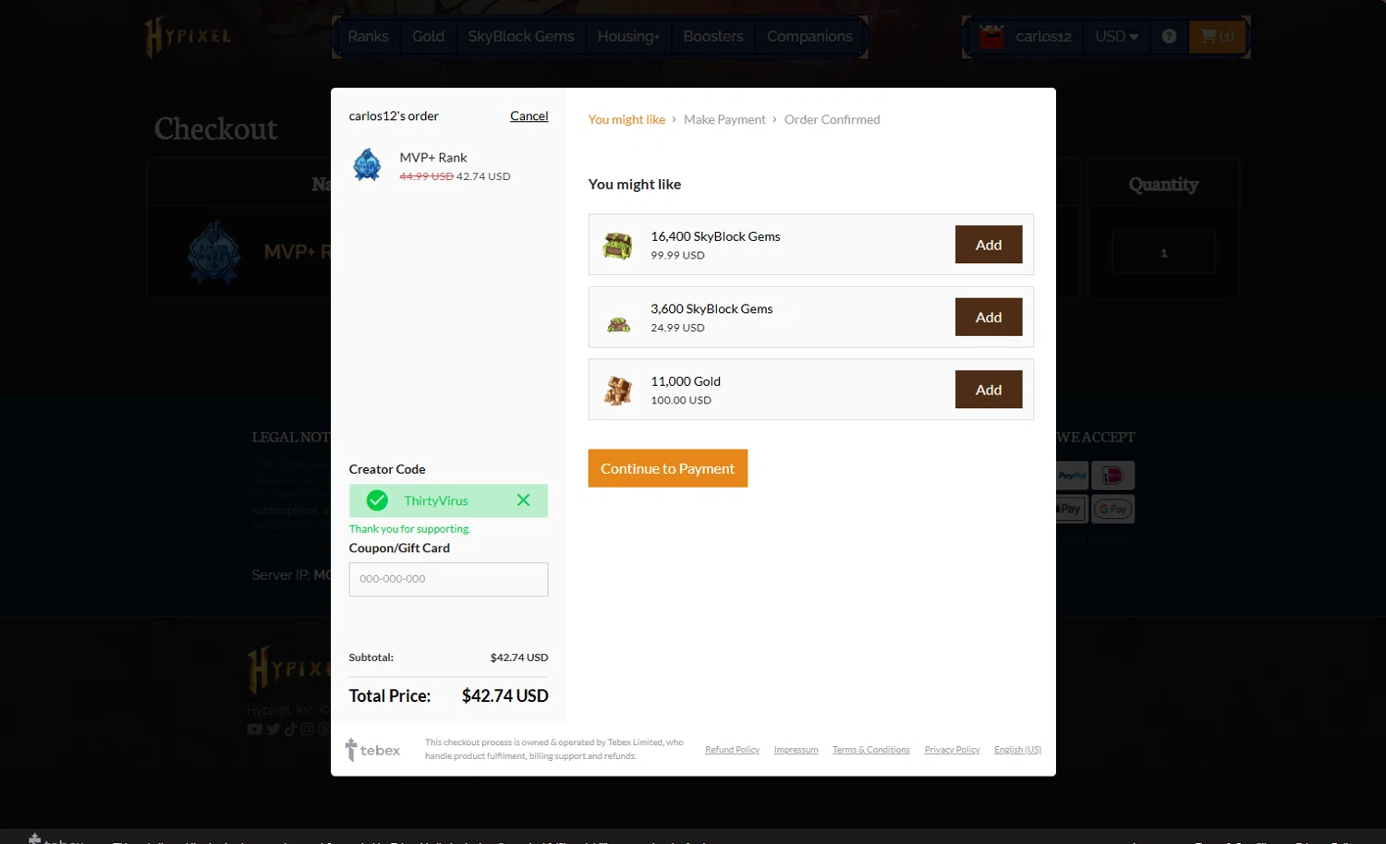Click the 11,000 Gold bars icon
Image resolution: width=1386 pixels, height=844 pixels.
(x=618, y=391)
